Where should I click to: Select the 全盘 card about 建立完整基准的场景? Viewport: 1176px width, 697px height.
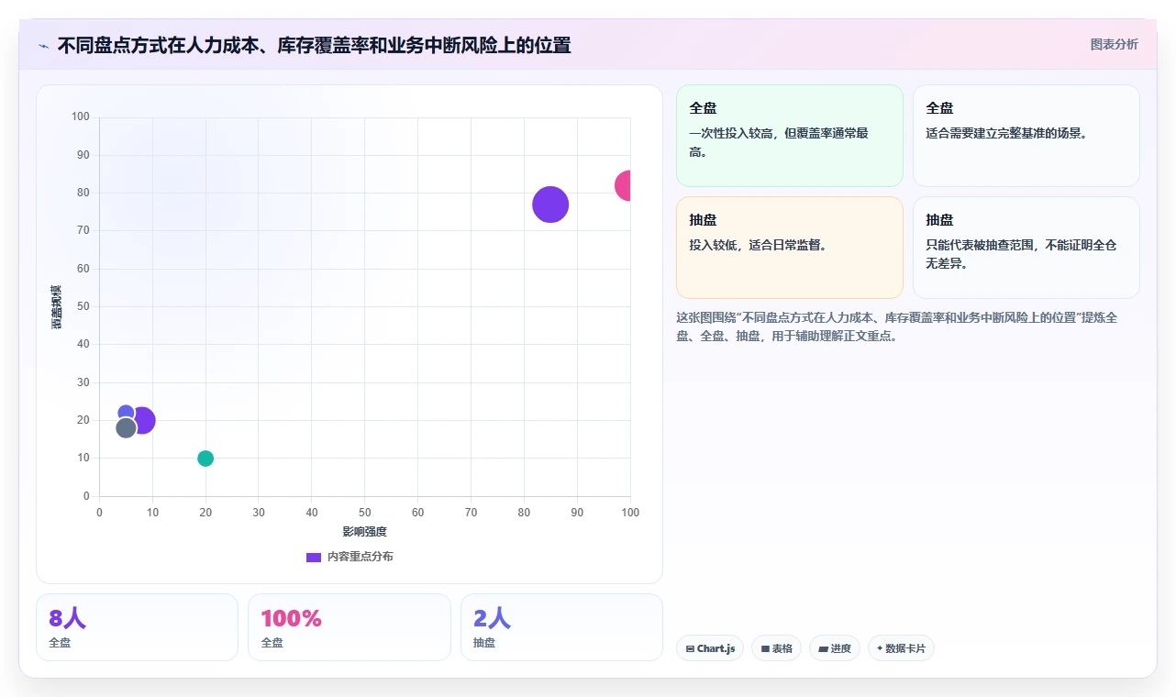point(1026,136)
